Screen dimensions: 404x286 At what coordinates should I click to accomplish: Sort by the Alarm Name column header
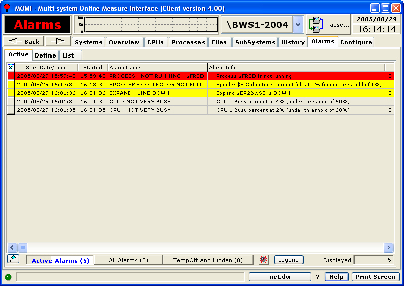pos(157,67)
